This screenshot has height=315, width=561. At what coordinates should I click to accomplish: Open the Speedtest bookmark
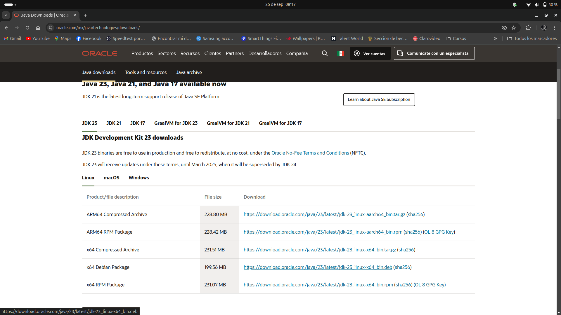[126, 38]
